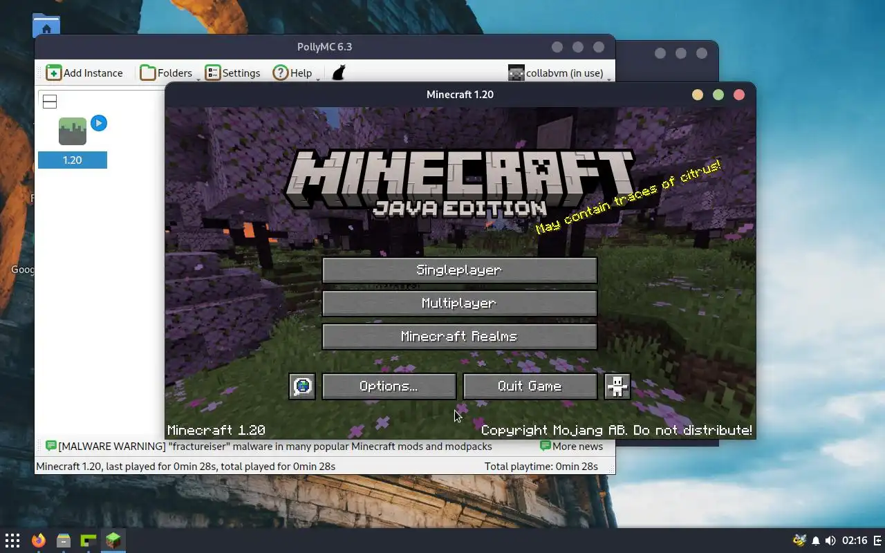Viewport: 885px width, 553px height.
Task: Open the Home folder desktop icon
Action: coord(46,26)
